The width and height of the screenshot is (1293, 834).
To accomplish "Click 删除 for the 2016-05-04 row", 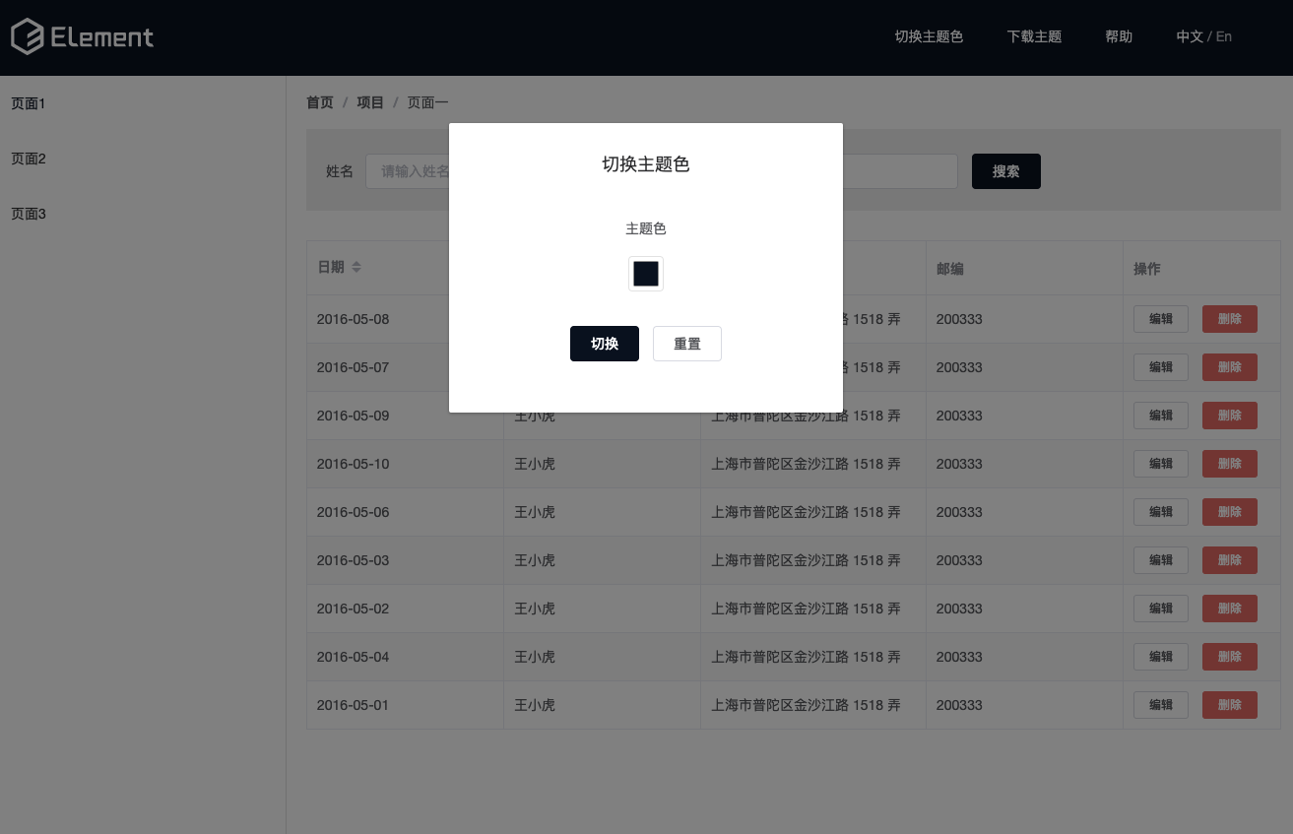I will [x=1230, y=657].
